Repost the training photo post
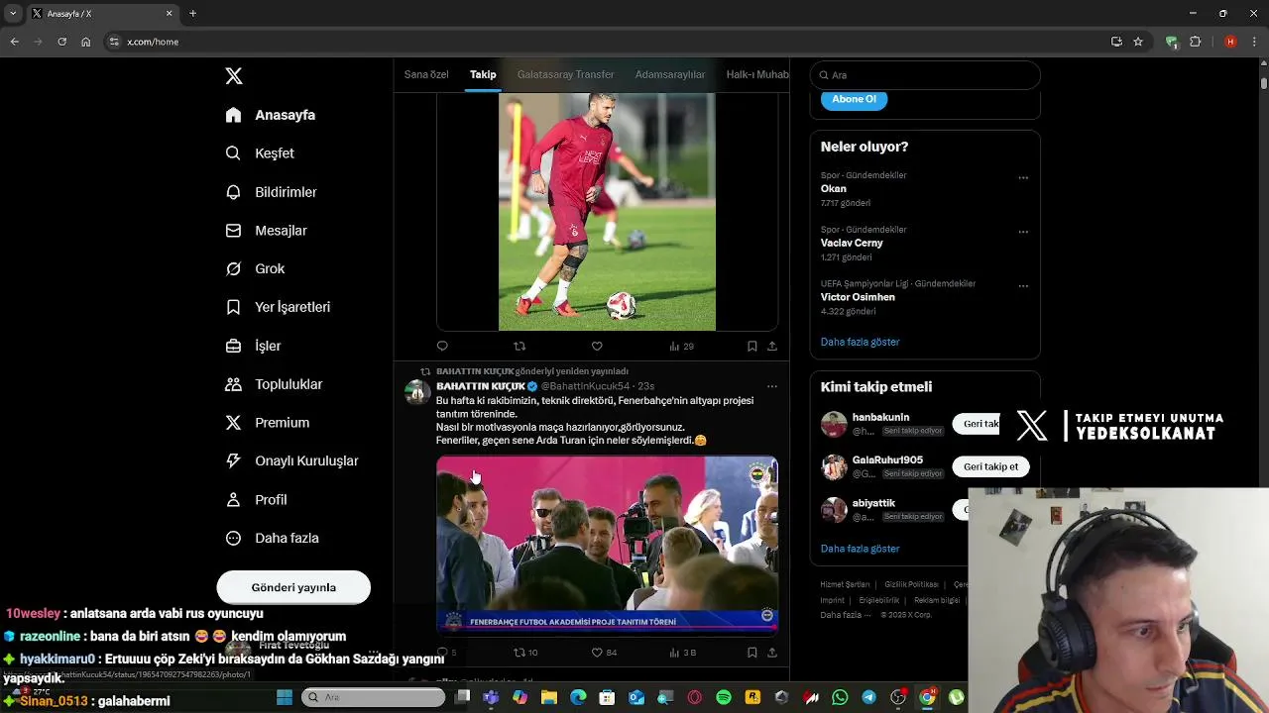This screenshot has width=1269, height=713. pyautogui.click(x=519, y=346)
